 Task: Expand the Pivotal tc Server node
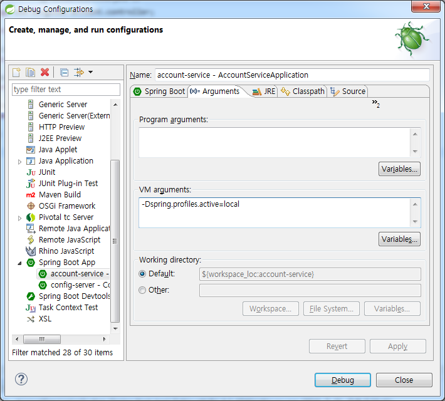(19, 218)
